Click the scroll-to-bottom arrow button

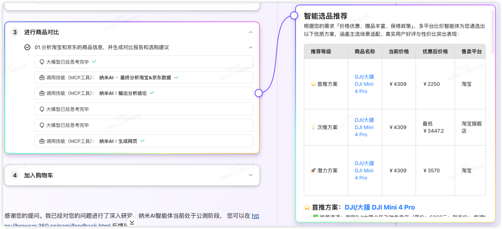[x=132, y=222]
